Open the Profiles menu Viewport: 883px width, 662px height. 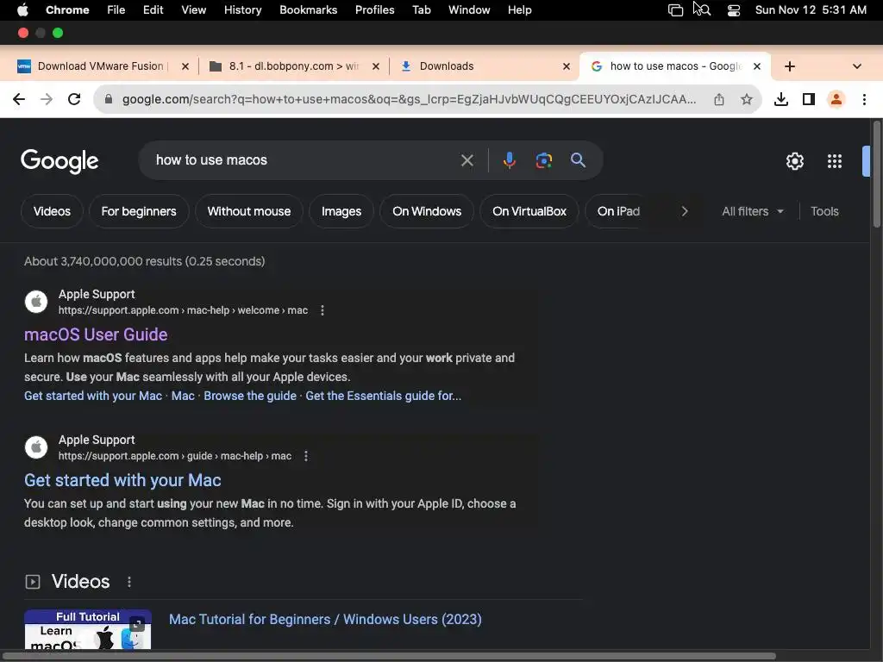374,10
